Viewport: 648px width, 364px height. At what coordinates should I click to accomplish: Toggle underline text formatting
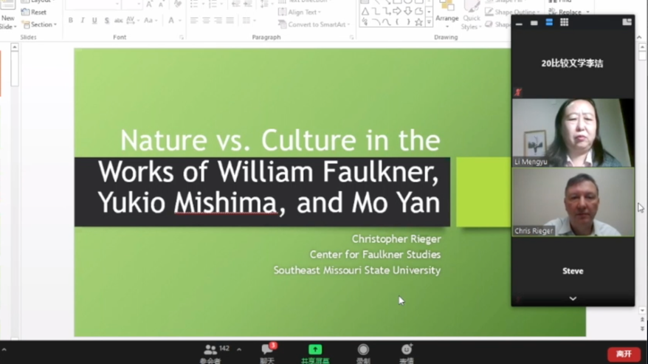94,21
